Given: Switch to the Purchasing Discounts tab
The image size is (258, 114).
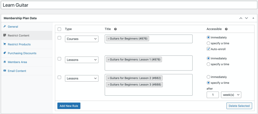Looking at the screenshot, I should tap(22, 53).
